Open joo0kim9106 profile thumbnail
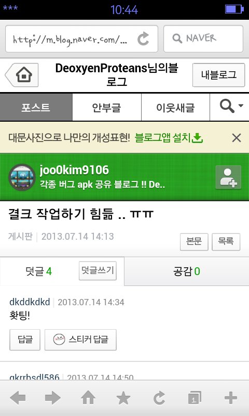The height and width of the screenshot is (416, 249). [x=22, y=177]
